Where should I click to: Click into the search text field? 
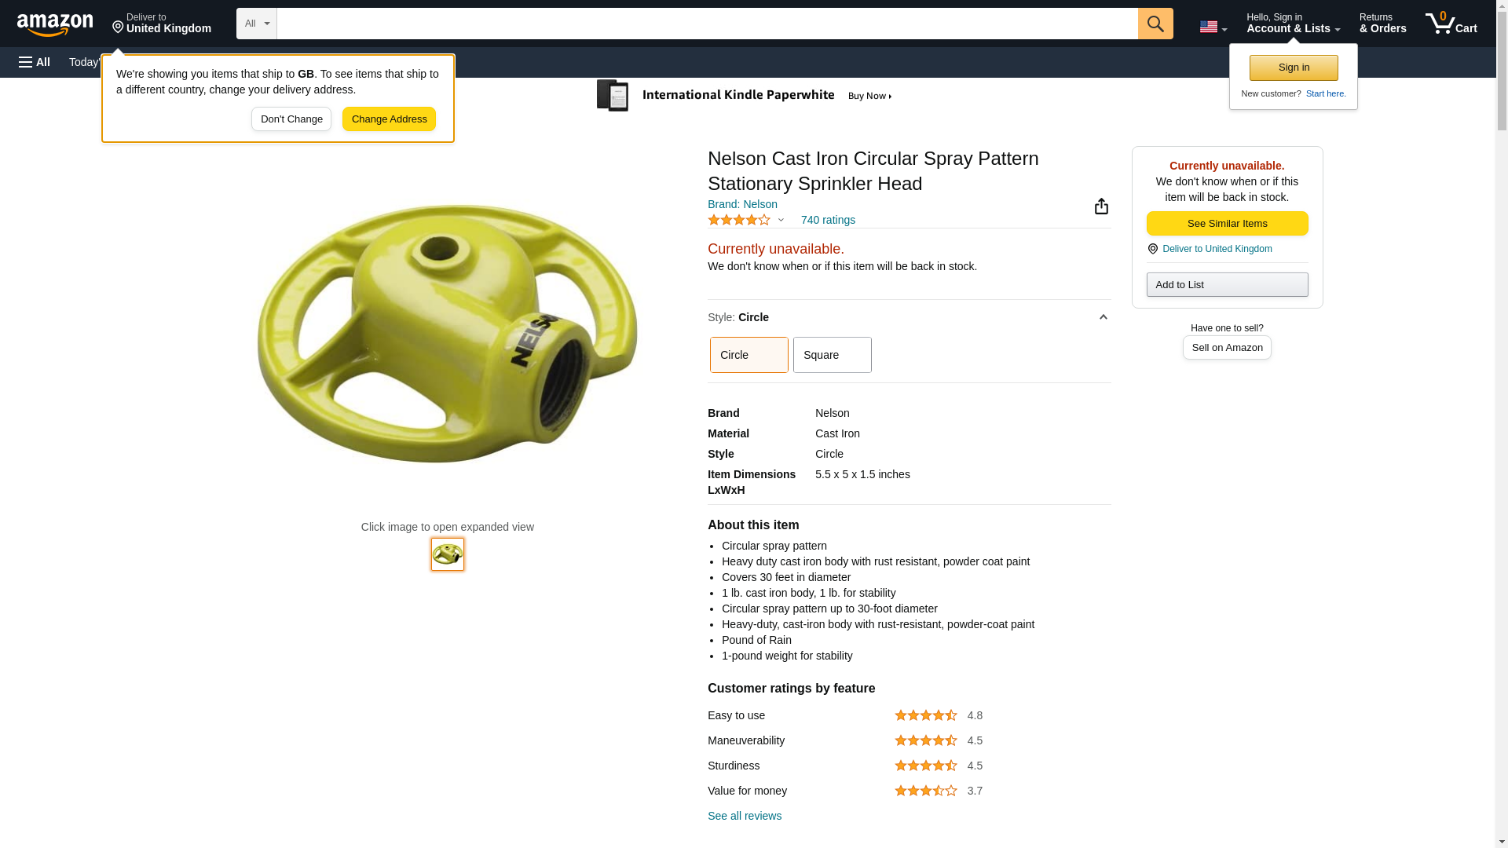(x=707, y=24)
